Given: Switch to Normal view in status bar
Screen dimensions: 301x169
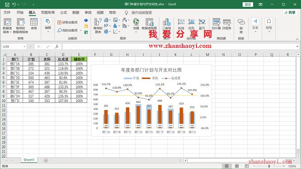Looking at the screenshot, I should (227, 166).
